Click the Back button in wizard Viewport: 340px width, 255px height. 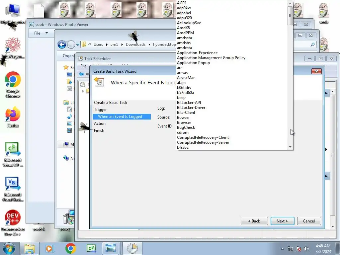click(x=254, y=221)
